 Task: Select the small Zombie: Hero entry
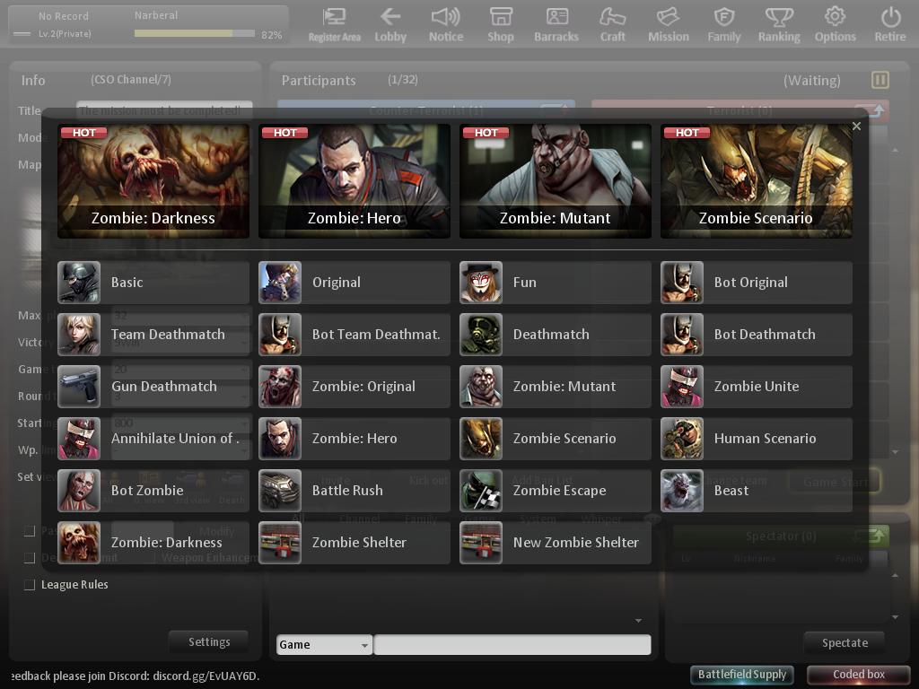354,438
